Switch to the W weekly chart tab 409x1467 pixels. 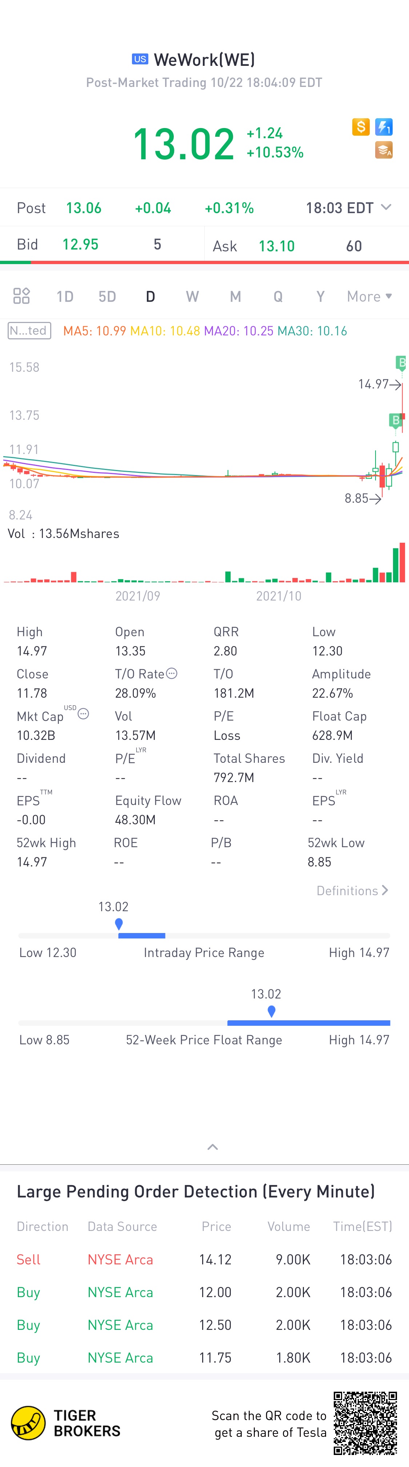192,296
